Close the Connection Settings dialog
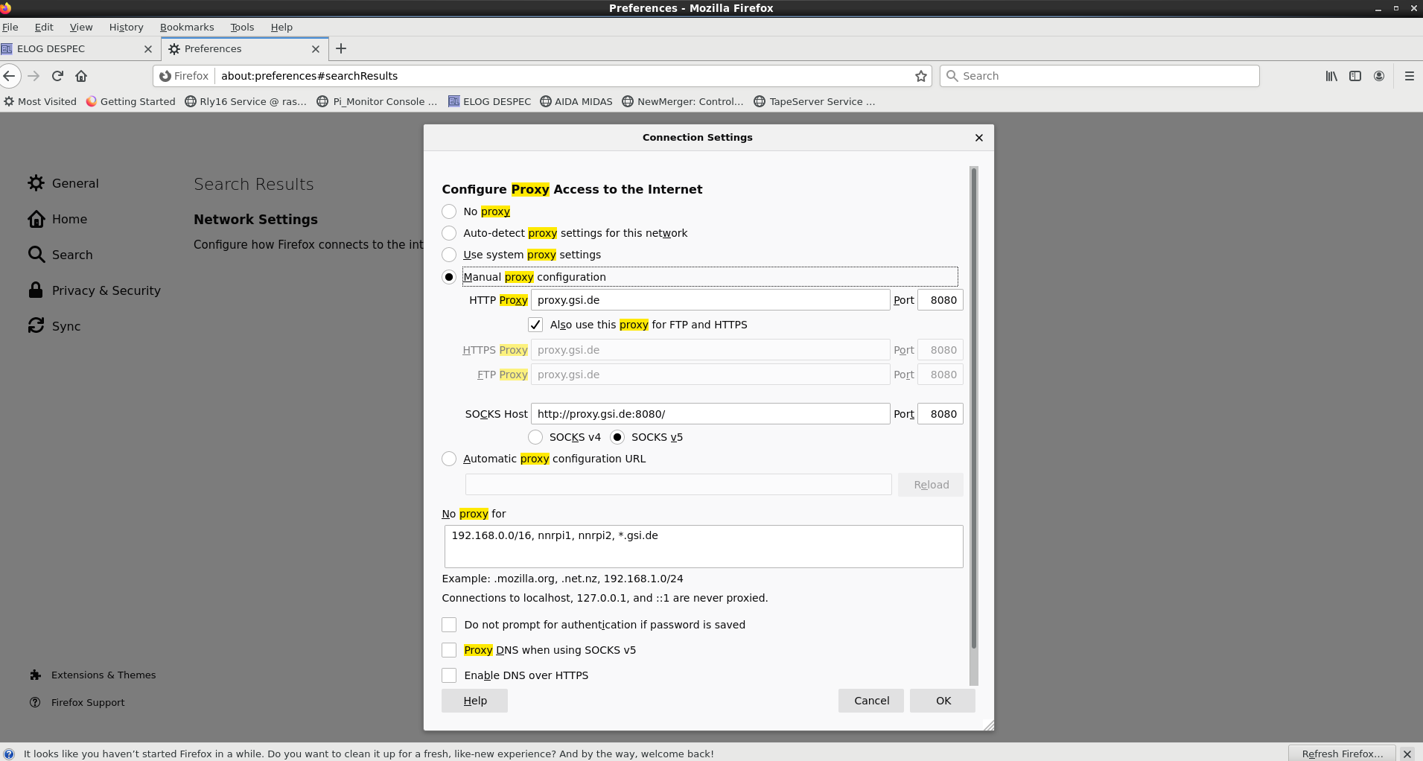1423x761 pixels. [x=979, y=138]
